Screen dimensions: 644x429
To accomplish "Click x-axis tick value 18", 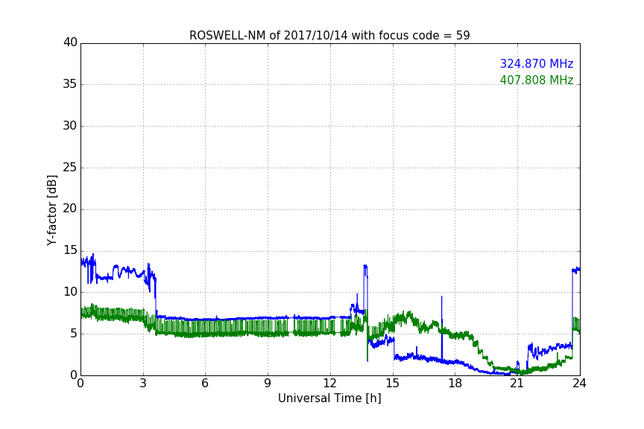I will coord(455,384).
